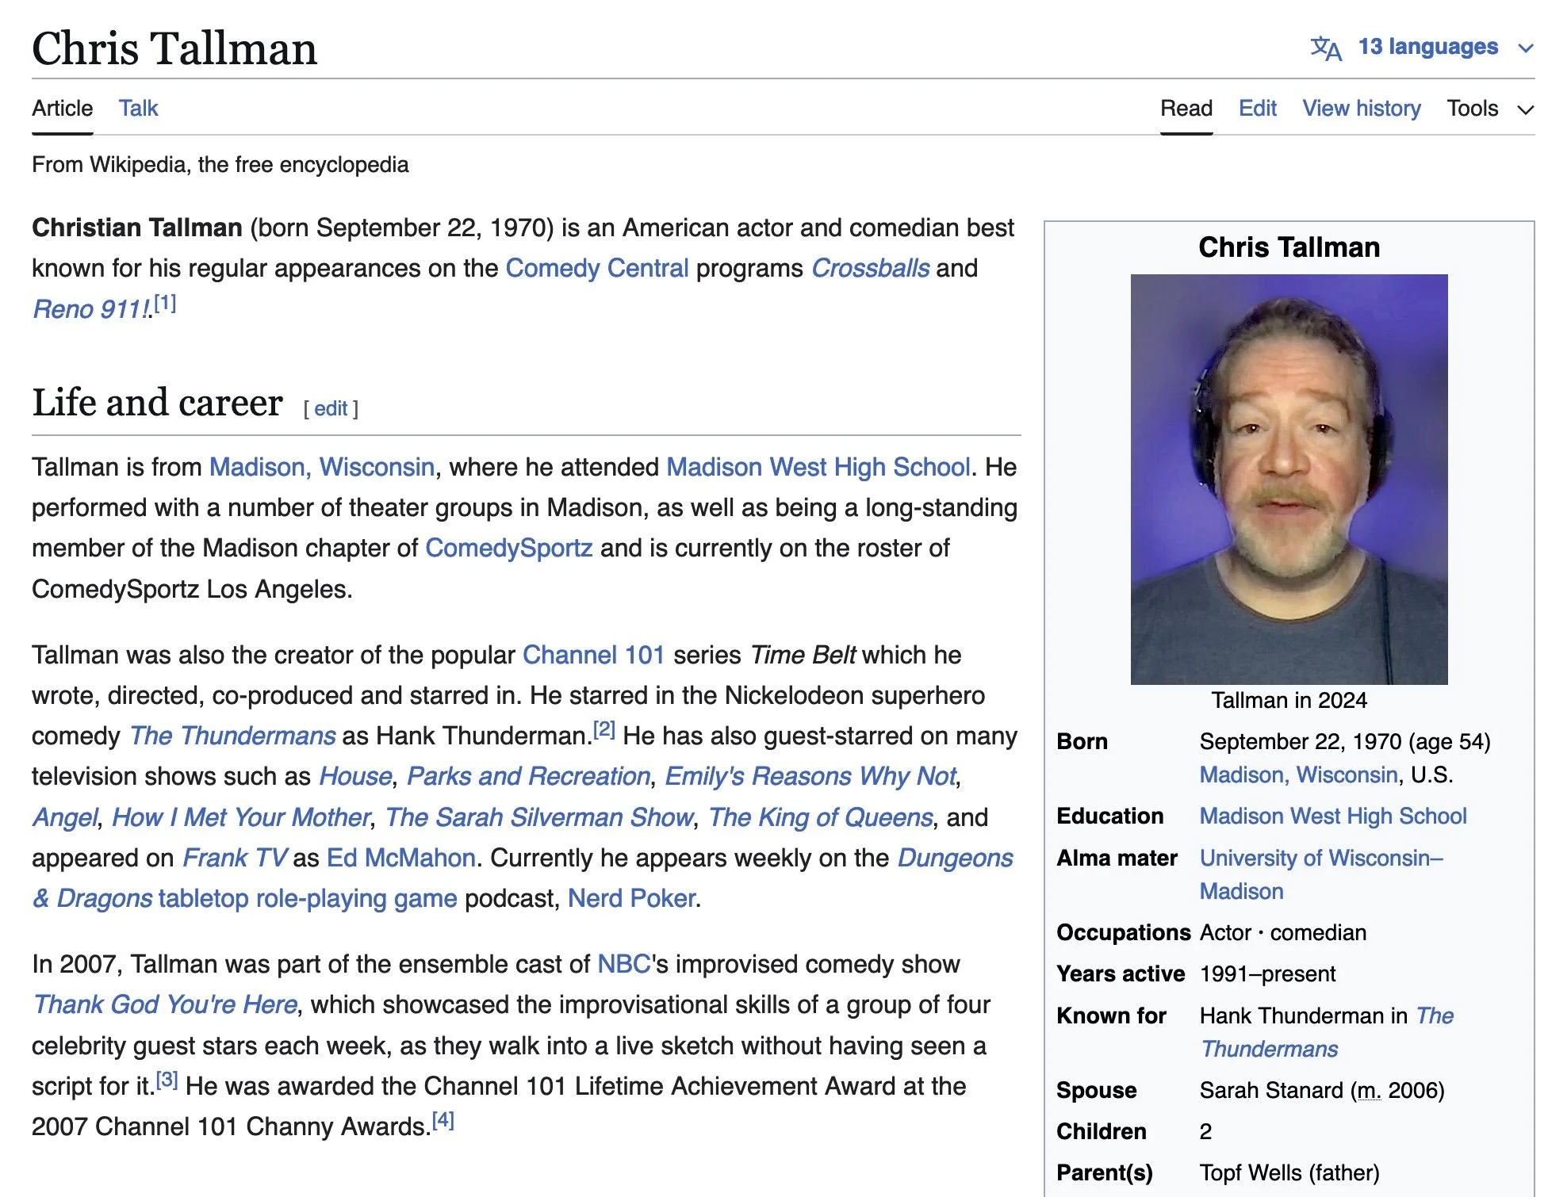The height and width of the screenshot is (1197, 1548).
Task: Open The Thundermans link in paragraph
Action: pos(232,736)
